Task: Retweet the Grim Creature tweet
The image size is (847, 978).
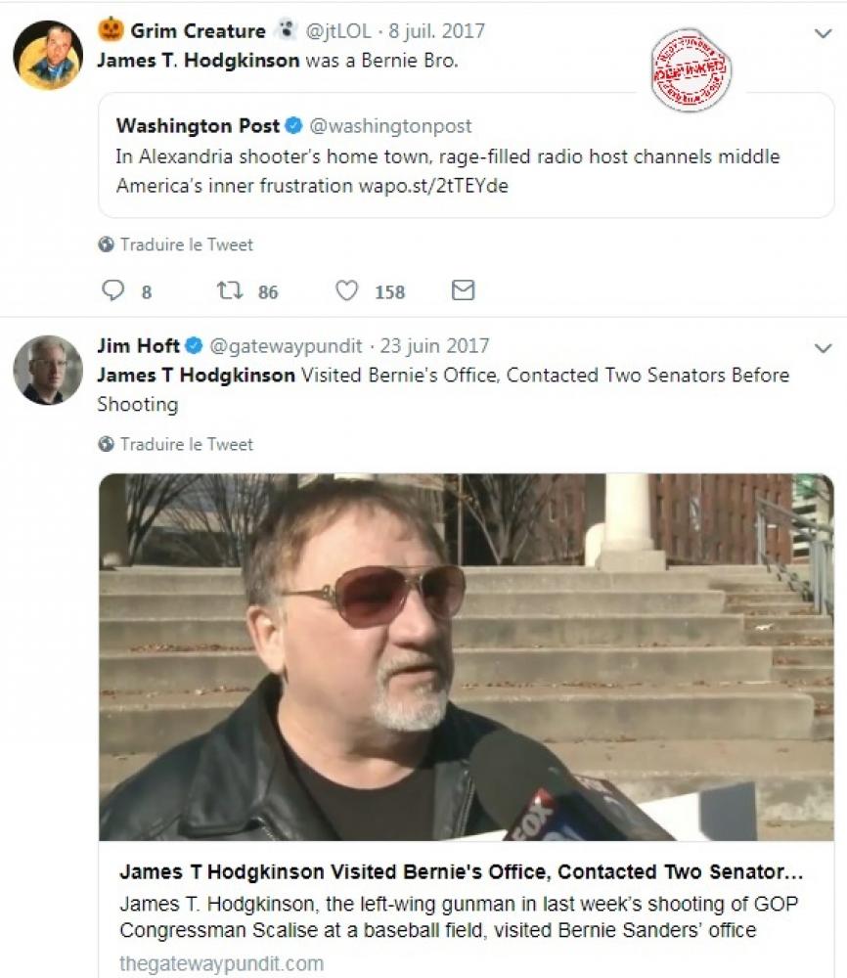Action: (x=228, y=290)
